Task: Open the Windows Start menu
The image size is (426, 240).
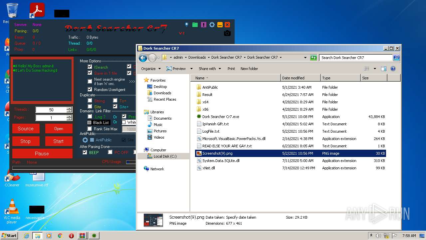Action: click(9, 236)
